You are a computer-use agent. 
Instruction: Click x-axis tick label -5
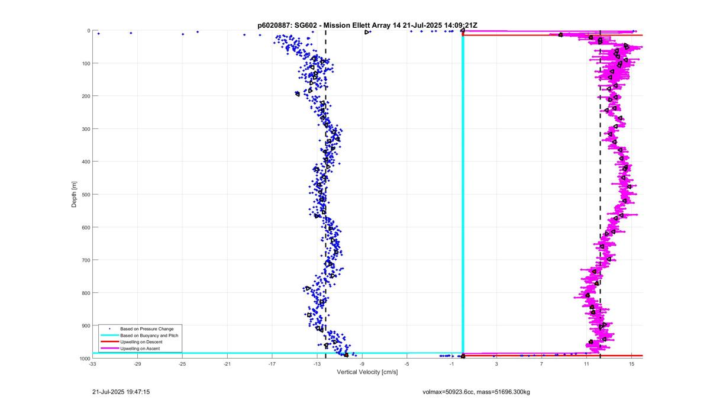tap(407, 364)
